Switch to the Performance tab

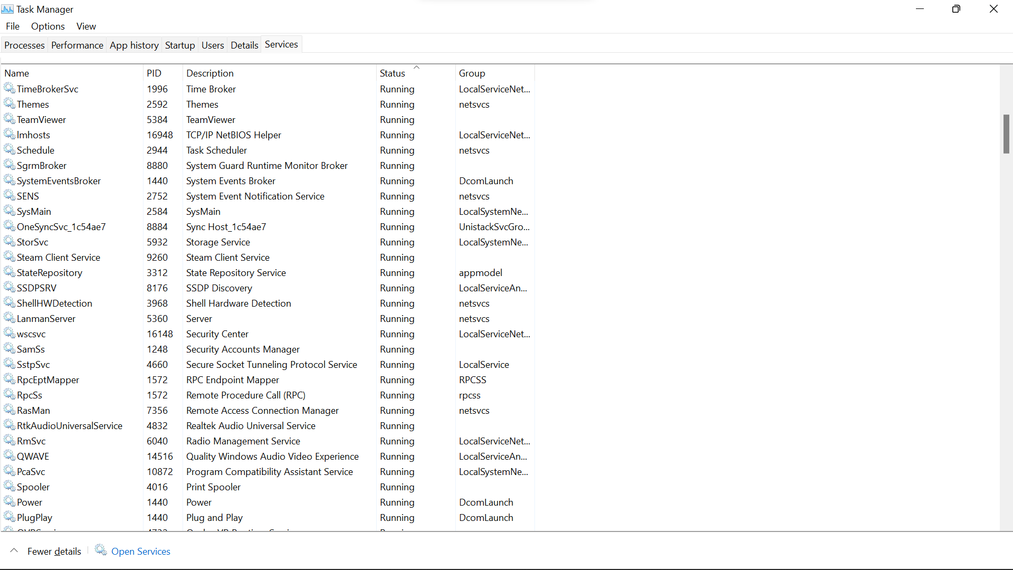77,45
